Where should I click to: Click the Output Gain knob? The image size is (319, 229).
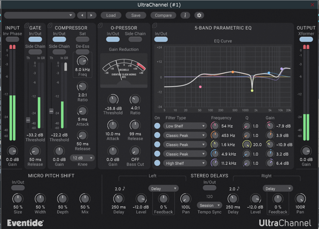click(x=306, y=151)
